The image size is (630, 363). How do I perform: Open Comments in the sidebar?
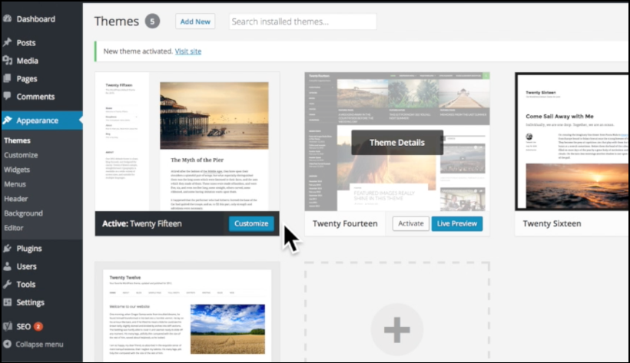coord(35,97)
